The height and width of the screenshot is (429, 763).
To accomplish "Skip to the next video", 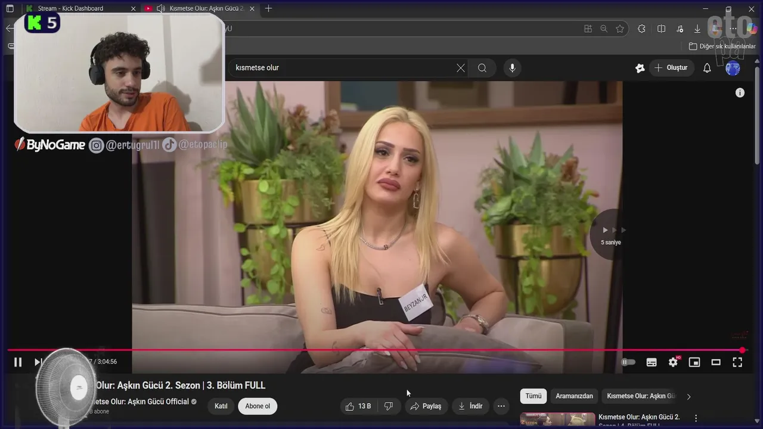I will tap(38, 362).
